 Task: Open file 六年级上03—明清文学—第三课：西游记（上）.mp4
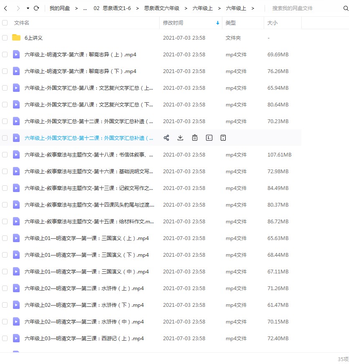point(84,339)
